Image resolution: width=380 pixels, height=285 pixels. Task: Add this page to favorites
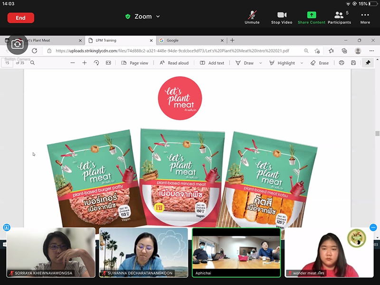pos(317,51)
